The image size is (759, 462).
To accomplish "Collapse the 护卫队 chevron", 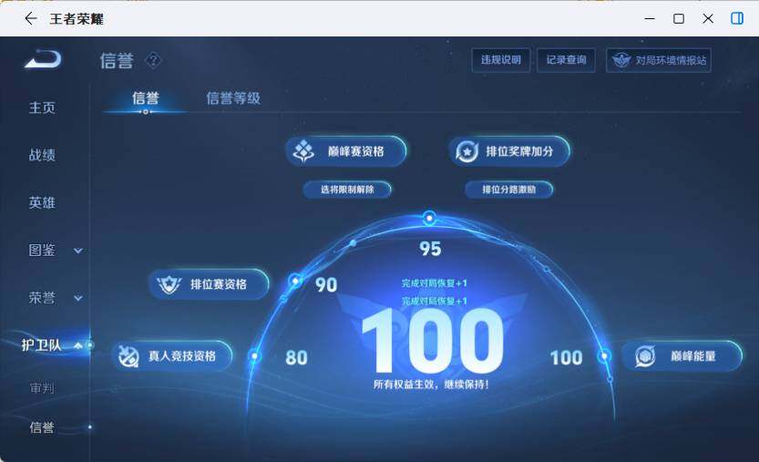I will coord(78,345).
